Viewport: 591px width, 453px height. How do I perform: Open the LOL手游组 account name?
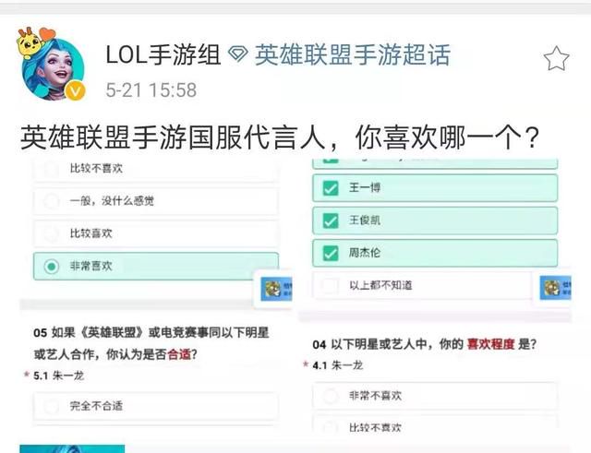[x=163, y=55]
